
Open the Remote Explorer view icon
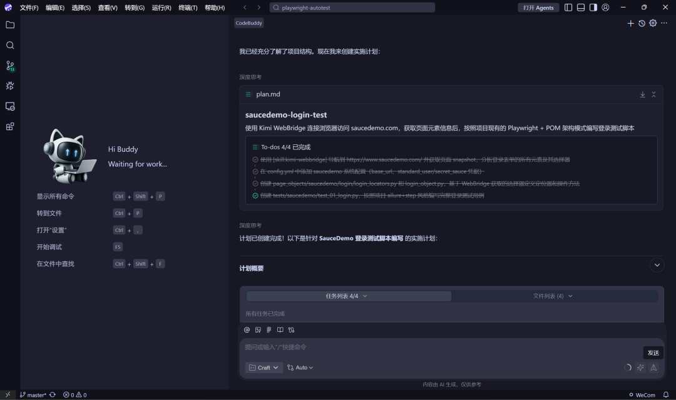click(10, 106)
